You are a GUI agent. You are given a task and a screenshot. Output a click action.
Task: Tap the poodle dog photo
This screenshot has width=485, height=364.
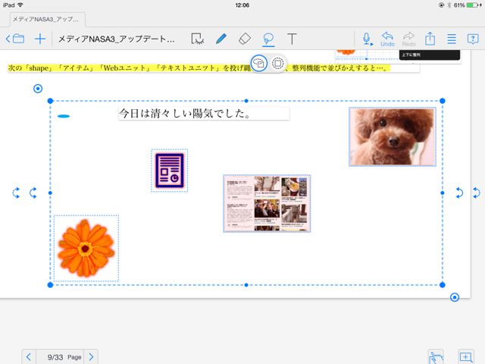point(393,136)
